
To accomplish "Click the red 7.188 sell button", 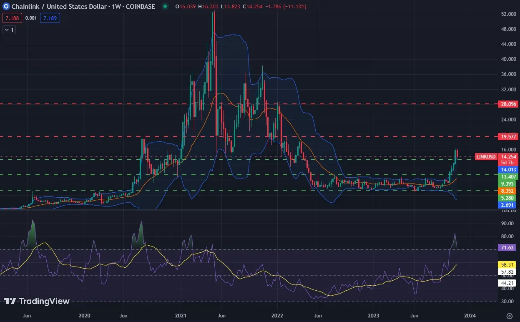I will 12,18.
